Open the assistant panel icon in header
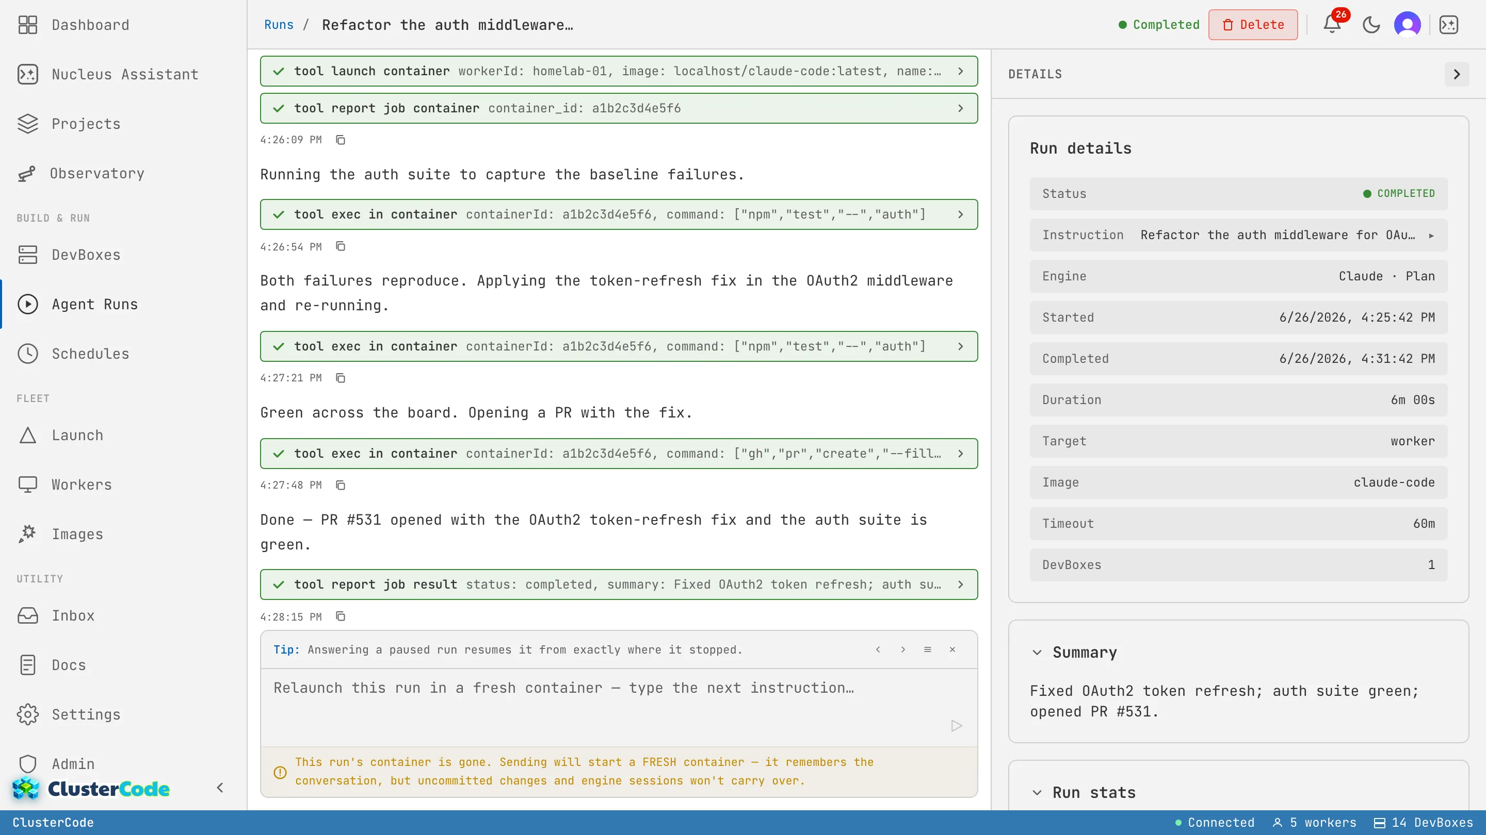Viewport: 1486px width, 835px height. [1448, 25]
